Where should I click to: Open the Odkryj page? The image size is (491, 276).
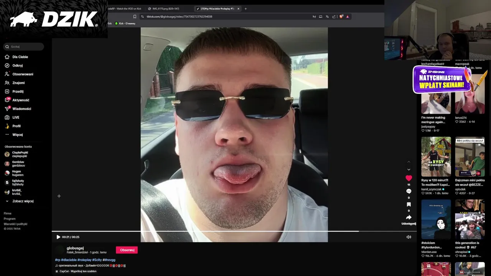click(x=17, y=66)
